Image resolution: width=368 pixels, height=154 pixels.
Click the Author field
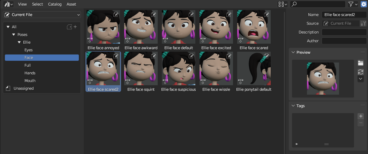[344, 41]
